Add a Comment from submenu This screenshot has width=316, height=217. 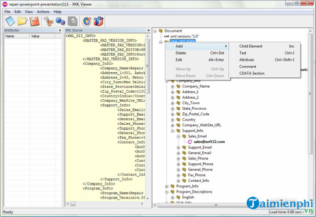(x=264, y=67)
